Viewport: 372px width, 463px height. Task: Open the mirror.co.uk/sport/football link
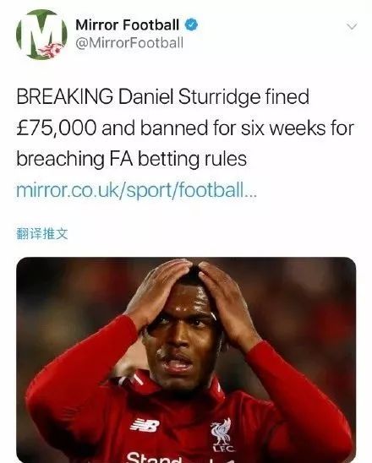click(136, 190)
